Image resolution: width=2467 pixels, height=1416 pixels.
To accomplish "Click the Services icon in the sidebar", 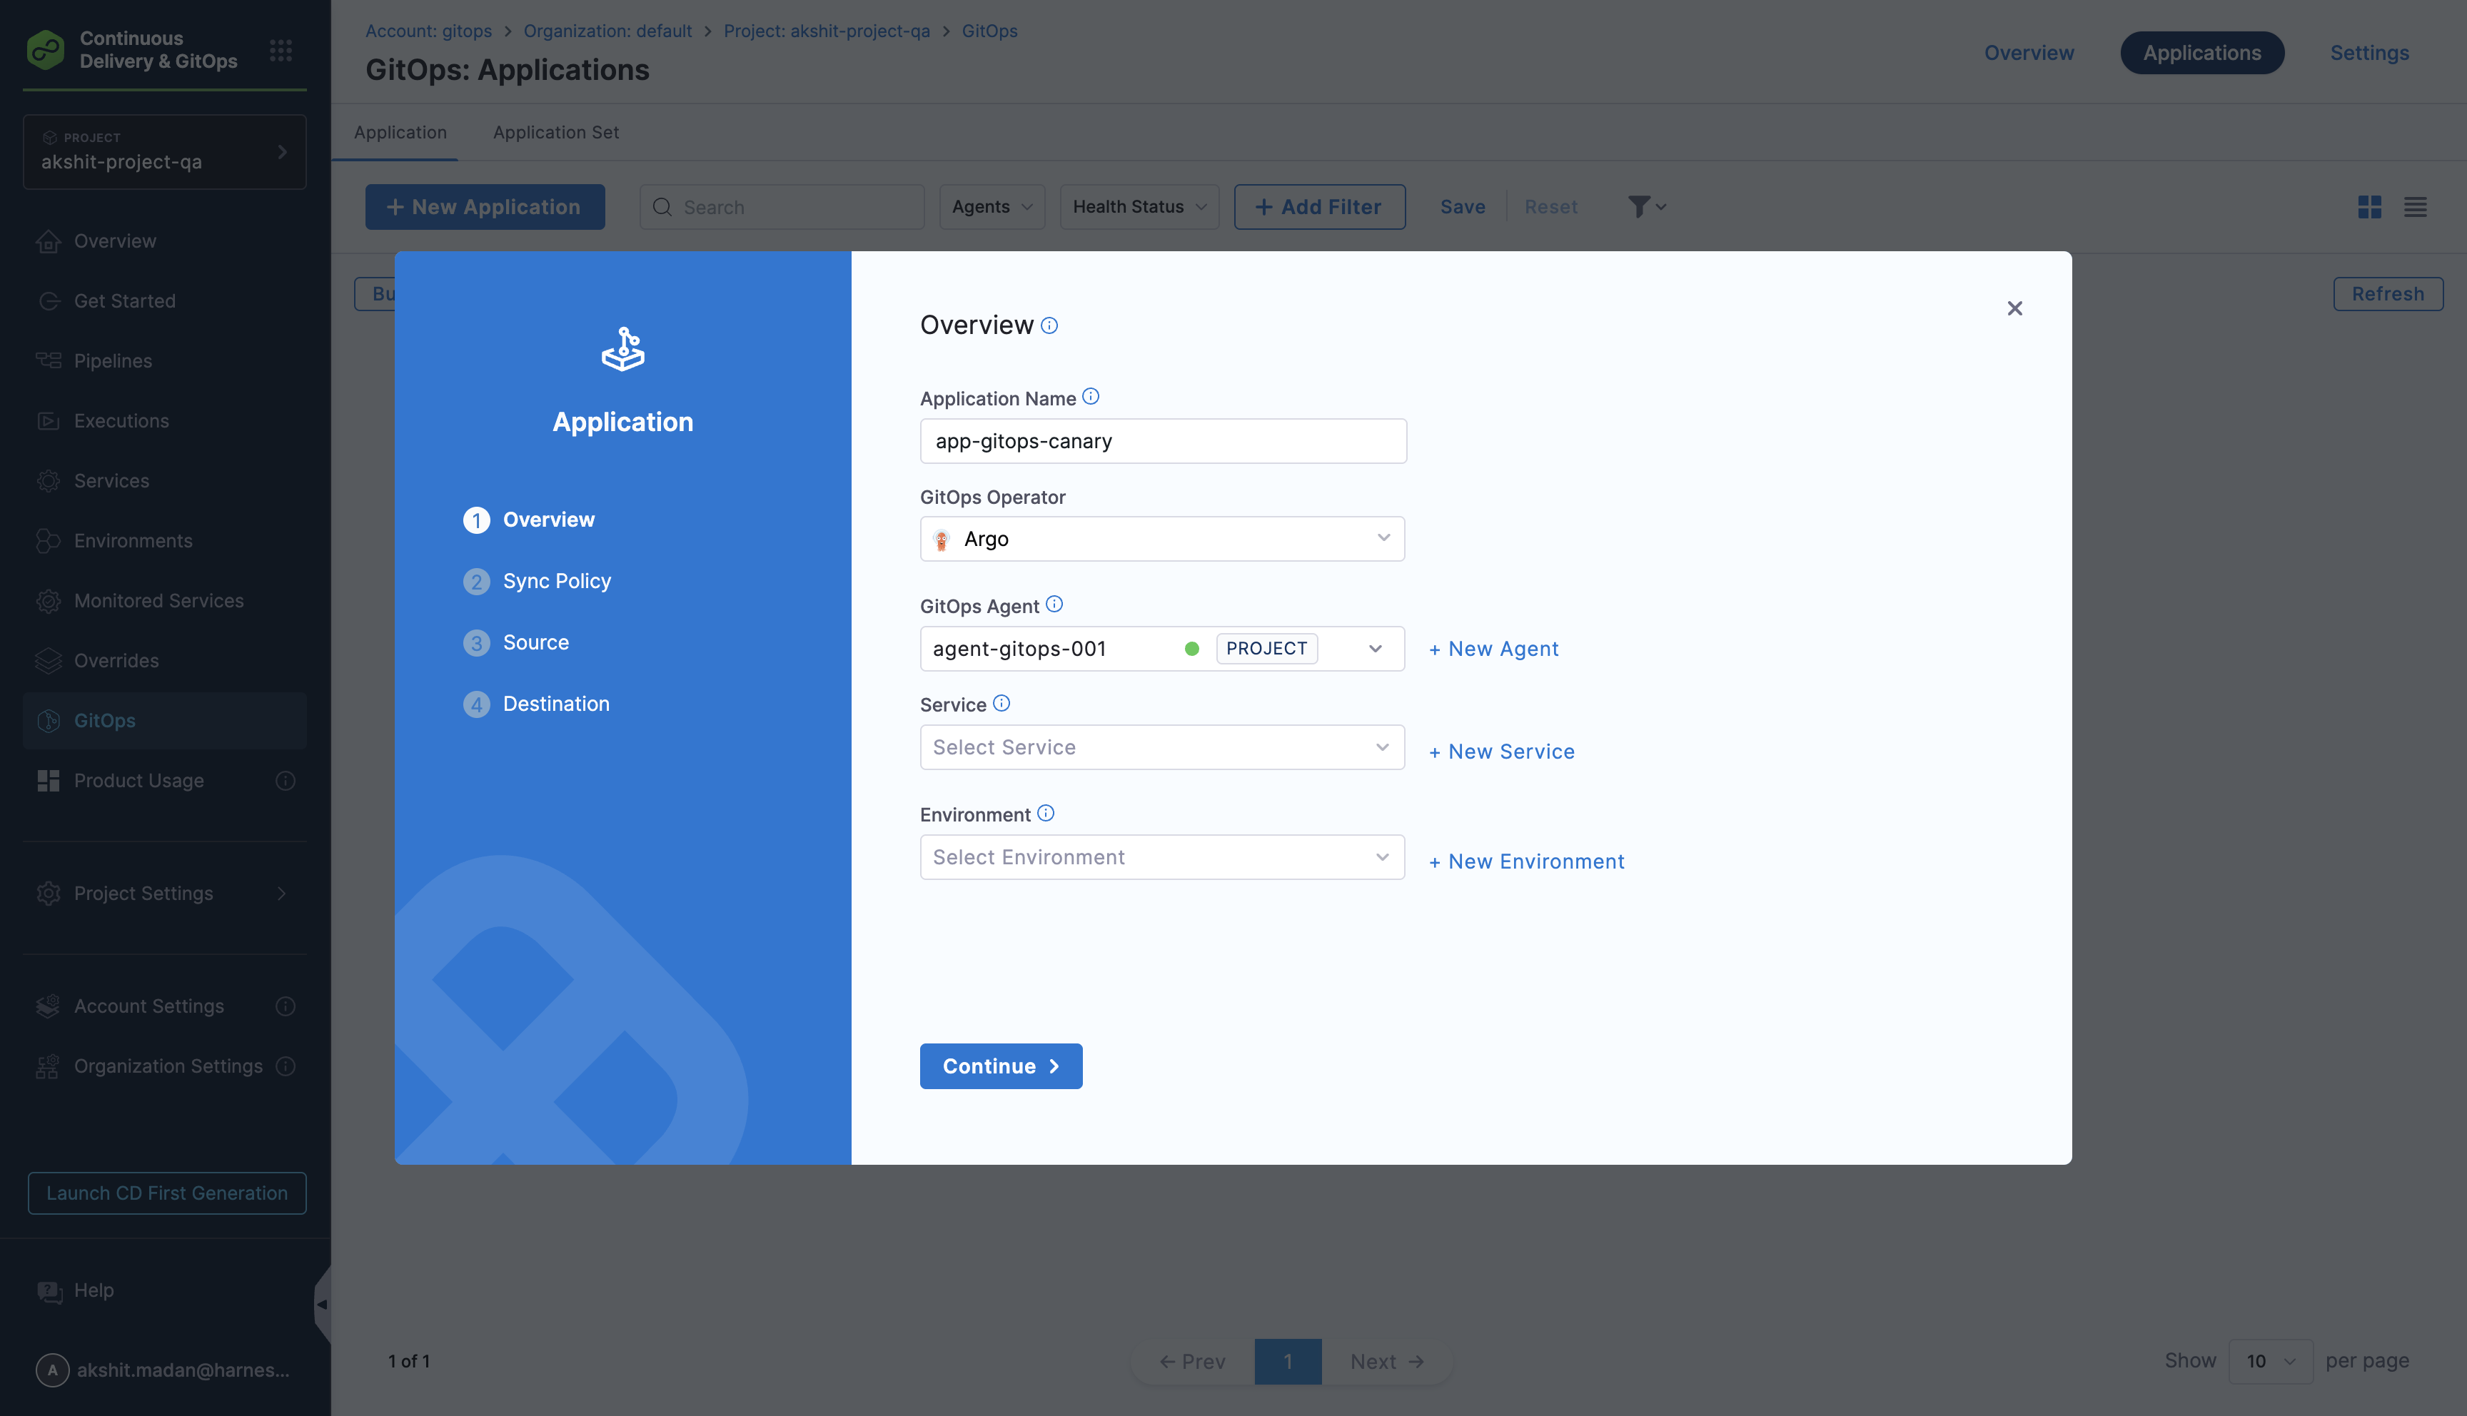I will pyautogui.click(x=49, y=480).
